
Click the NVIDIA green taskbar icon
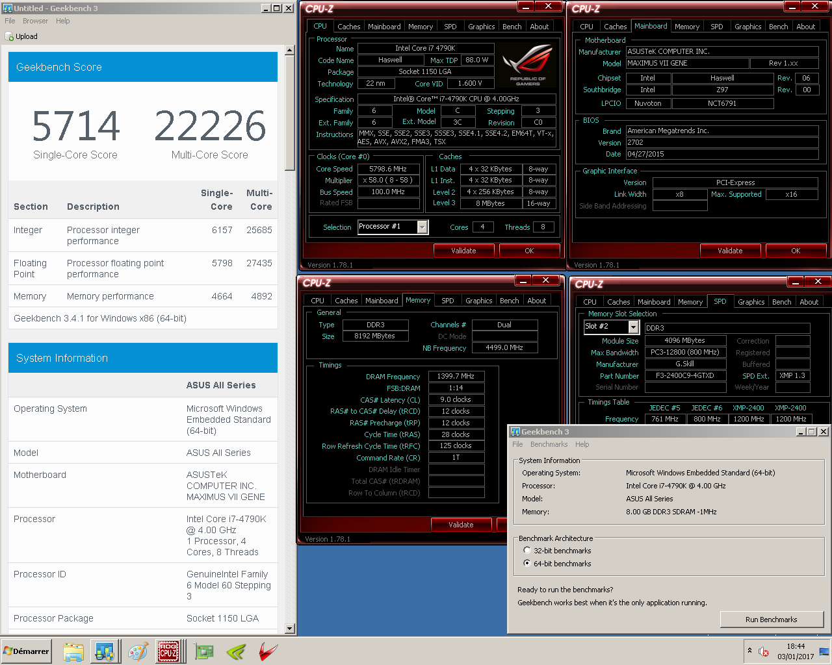(x=236, y=651)
